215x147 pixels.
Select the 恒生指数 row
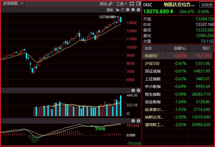pyautogui.click(x=177, y=94)
